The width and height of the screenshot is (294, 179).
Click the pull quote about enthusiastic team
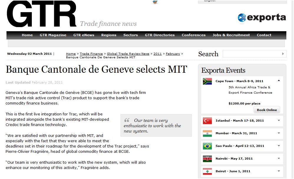click(x=156, y=126)
